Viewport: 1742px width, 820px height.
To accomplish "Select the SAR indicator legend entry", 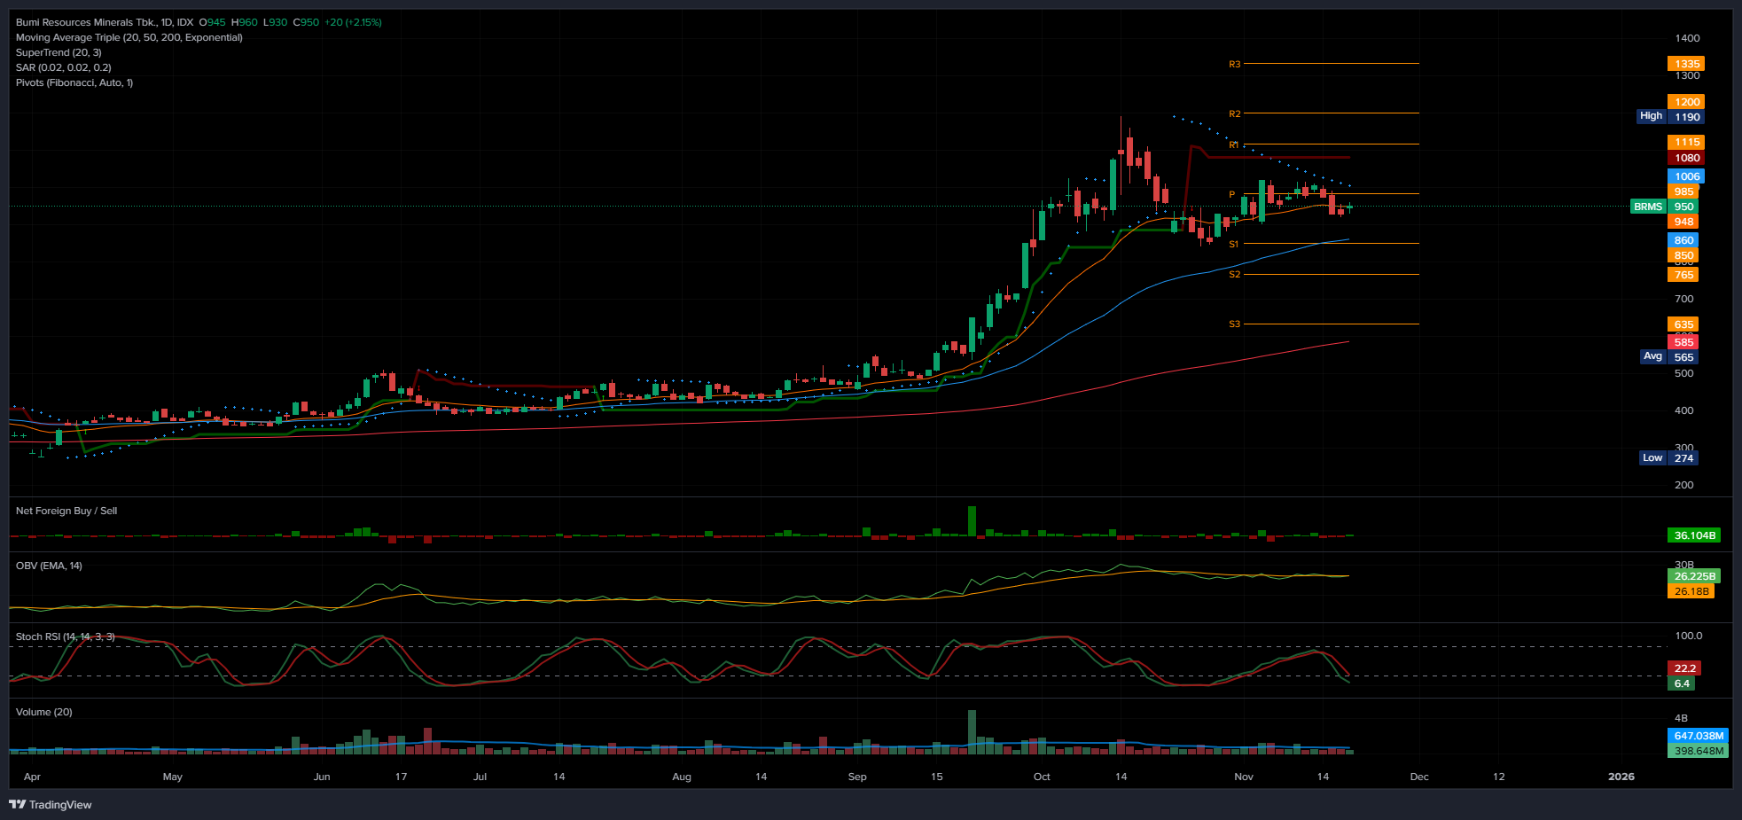I will tap(63, 67).
